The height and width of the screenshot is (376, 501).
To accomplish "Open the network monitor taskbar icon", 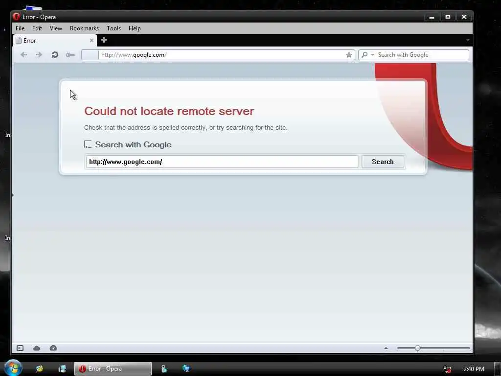I will coord(186,369).
